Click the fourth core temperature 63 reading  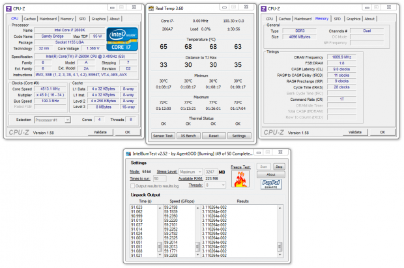pyautogui.click(x=238, y=47)
